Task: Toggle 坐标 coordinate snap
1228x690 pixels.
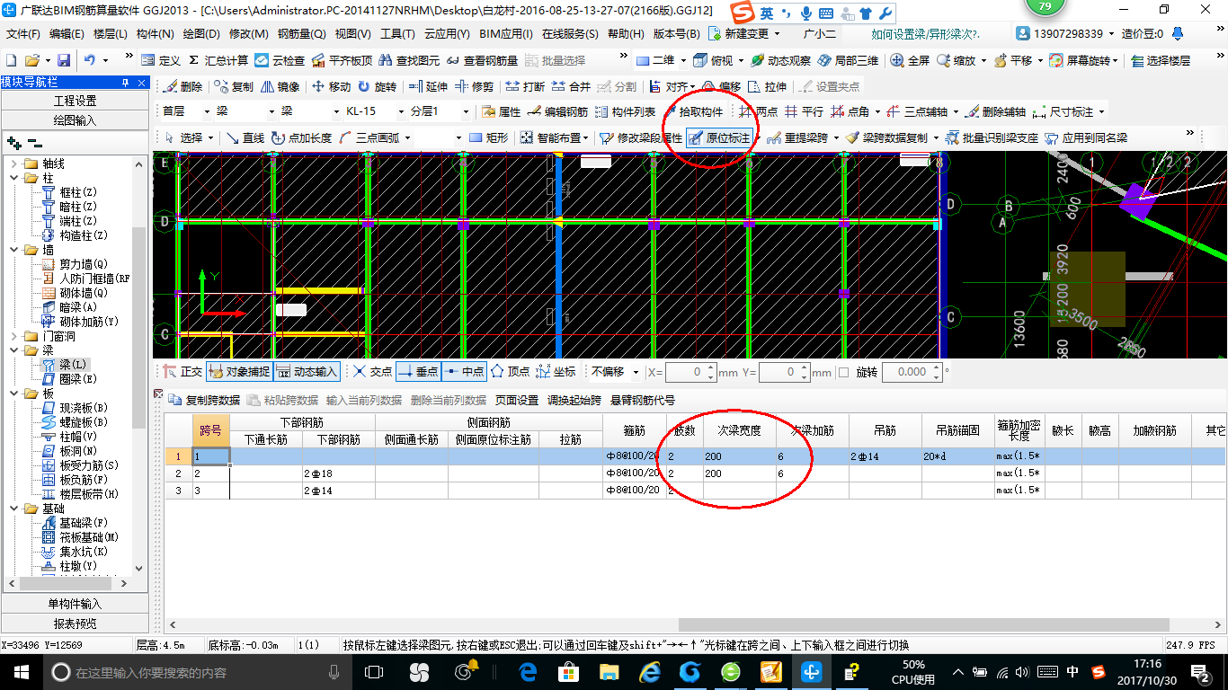Action: [x=556, y=371]
